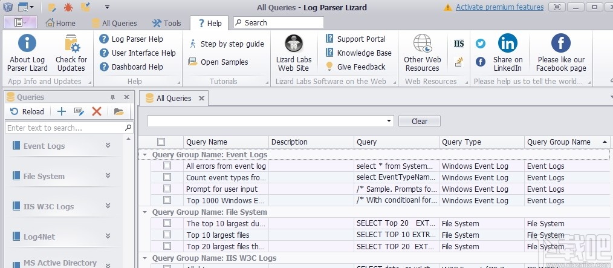Sort by the Query Group Name column header
The width and height of the screenshot is (613, 268).
pos(567,142)
